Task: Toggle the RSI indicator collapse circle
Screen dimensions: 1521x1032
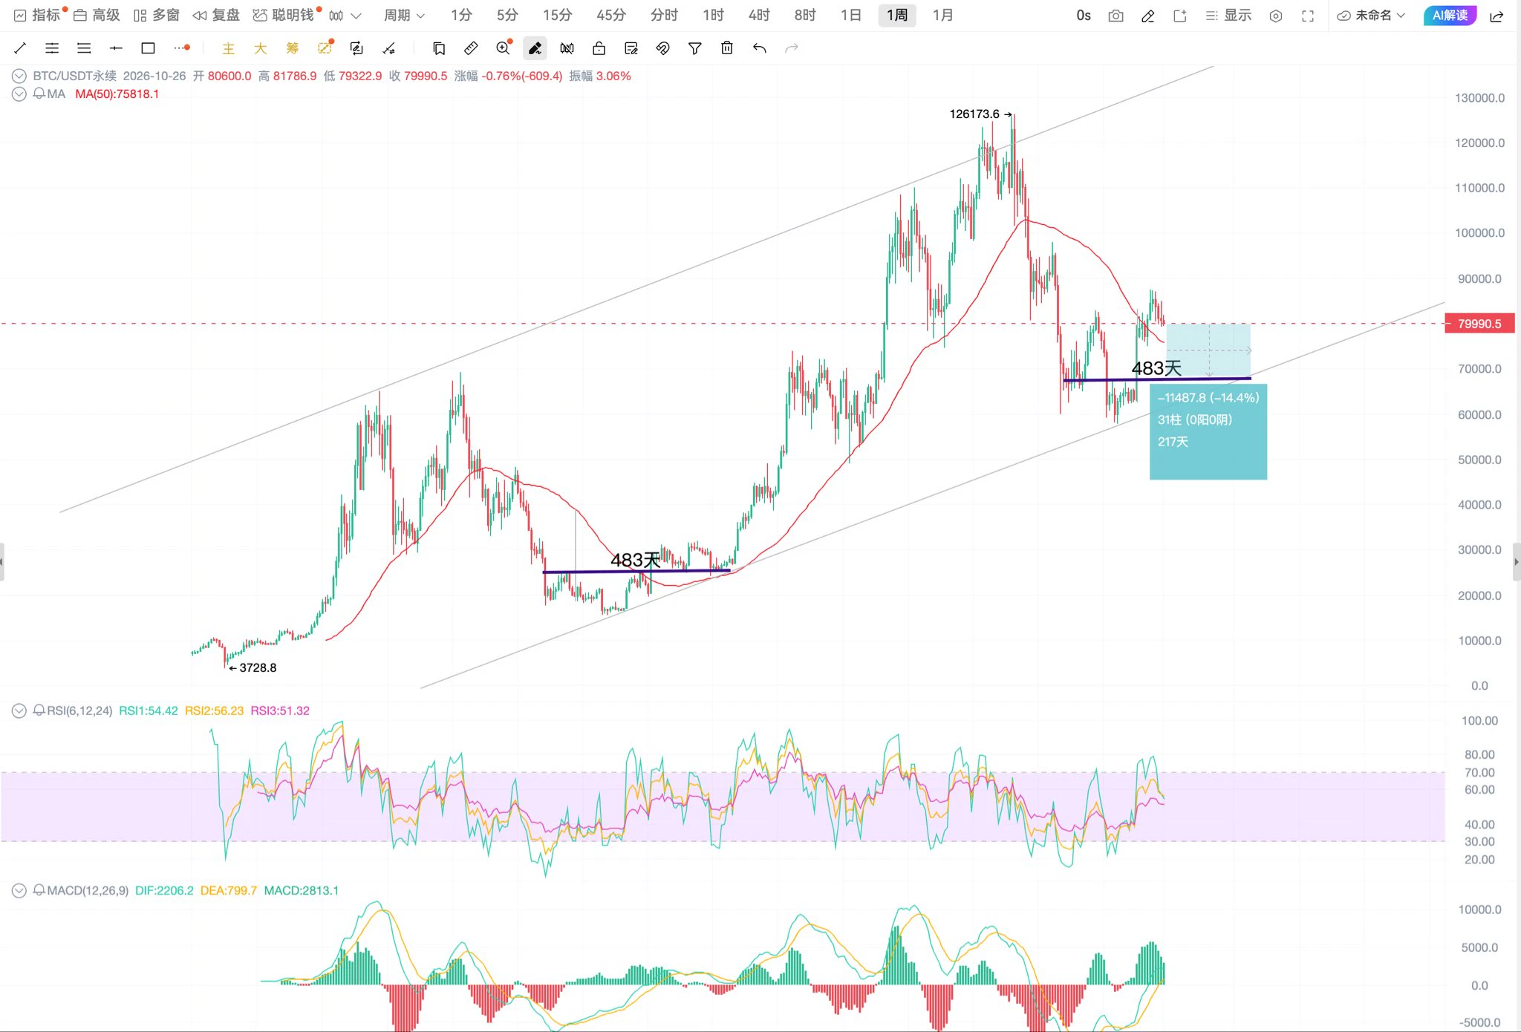Action: 19,711
